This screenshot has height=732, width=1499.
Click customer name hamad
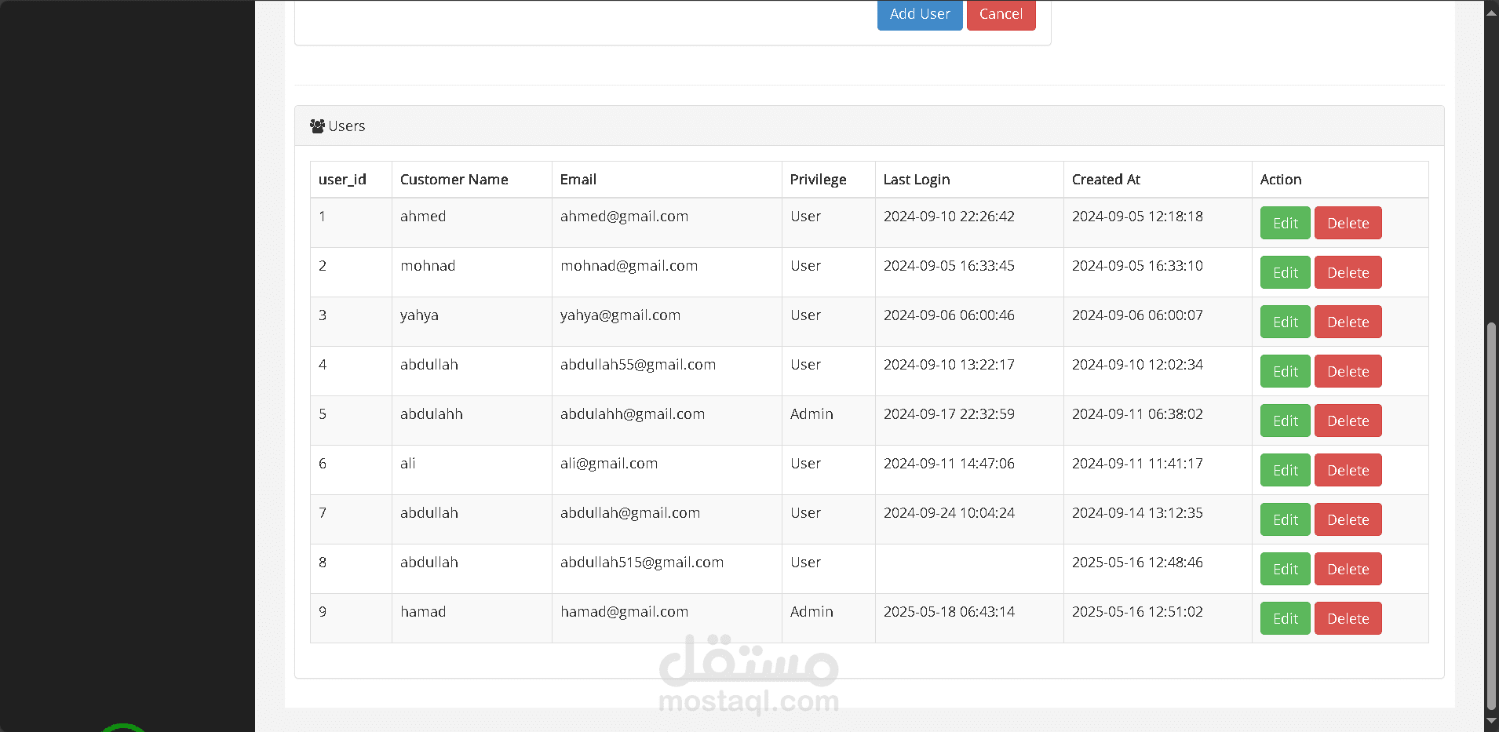pyautogui.click(x=423, y=612)
